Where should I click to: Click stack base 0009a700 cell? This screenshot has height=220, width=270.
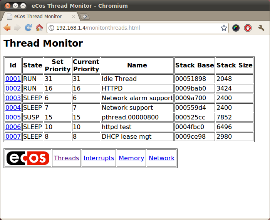[195, 98]
